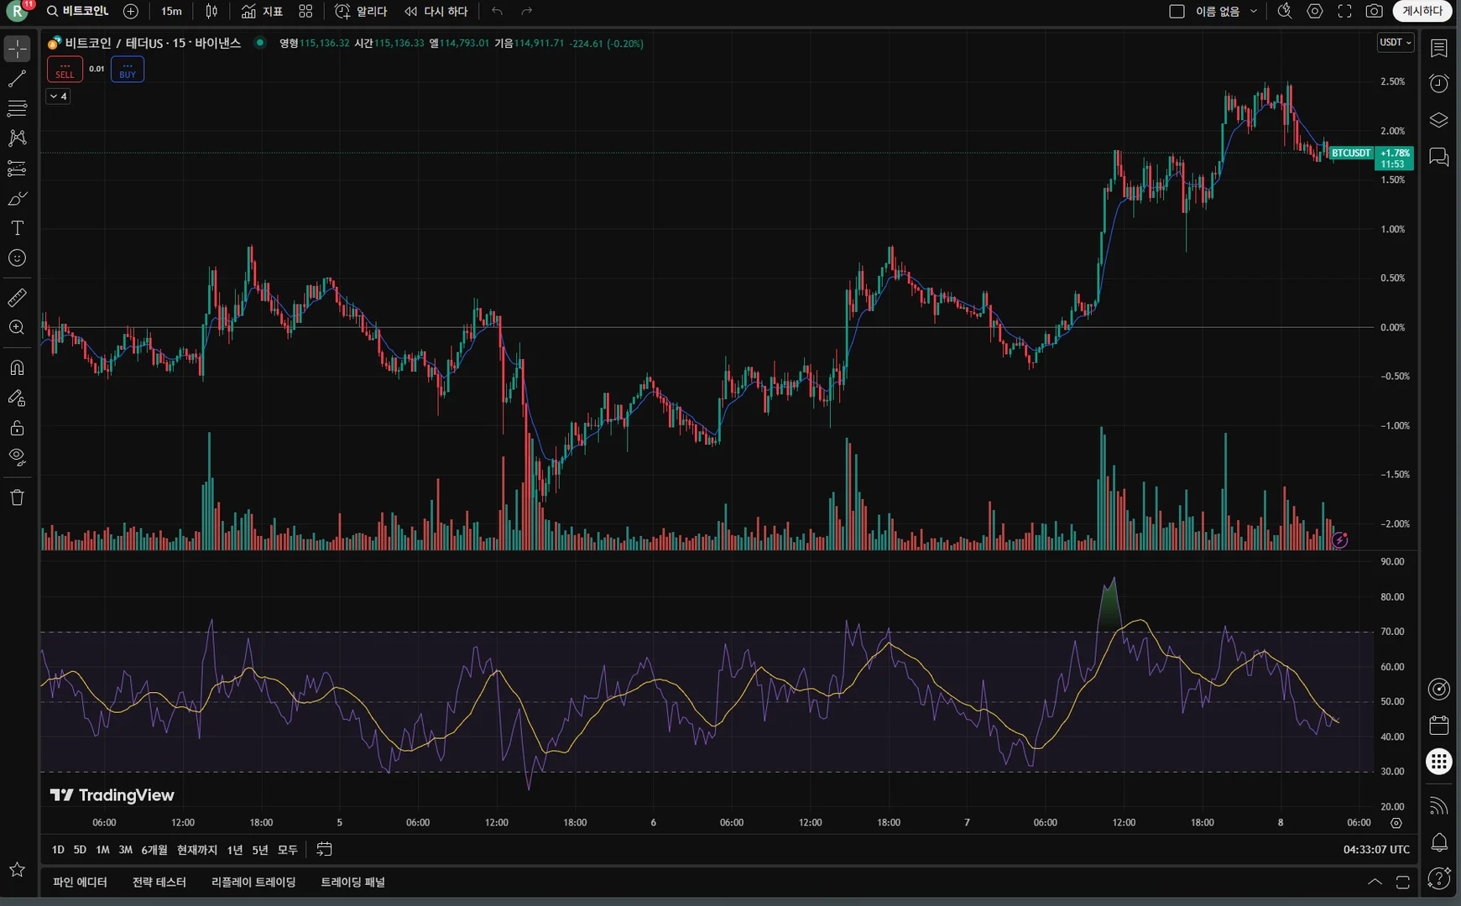The width and height of the screenshot is (1461, 906).
Task: Open the watchlist panel icon
Action: (x=1438, y=49)
